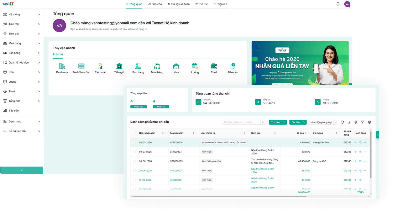Image resolution: width=398 pixels, height=218 pixels.
Task: Duplicate voucher UNC00004 with copy icon
Action: (360, 152)
